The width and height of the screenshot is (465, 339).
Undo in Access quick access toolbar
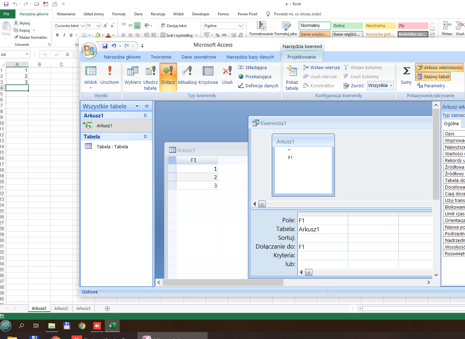(114, 46)
